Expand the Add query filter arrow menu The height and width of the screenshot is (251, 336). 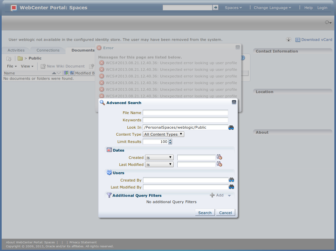(229, 195)
